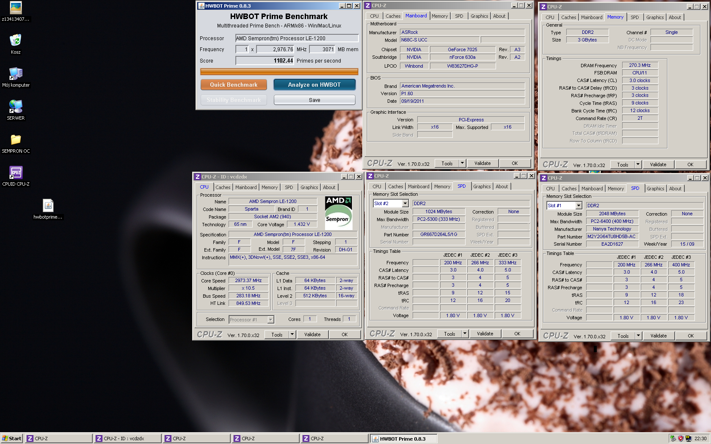Screen dimensions: 711x444
Task: Click the taskbar clock showing 22:30
Action: [700, 439]
